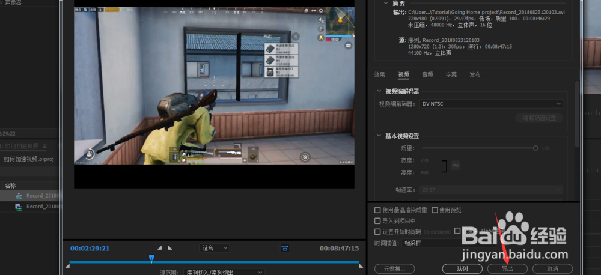Switch to the 效果 tab

pyautogui.click(x=379, y=74)
